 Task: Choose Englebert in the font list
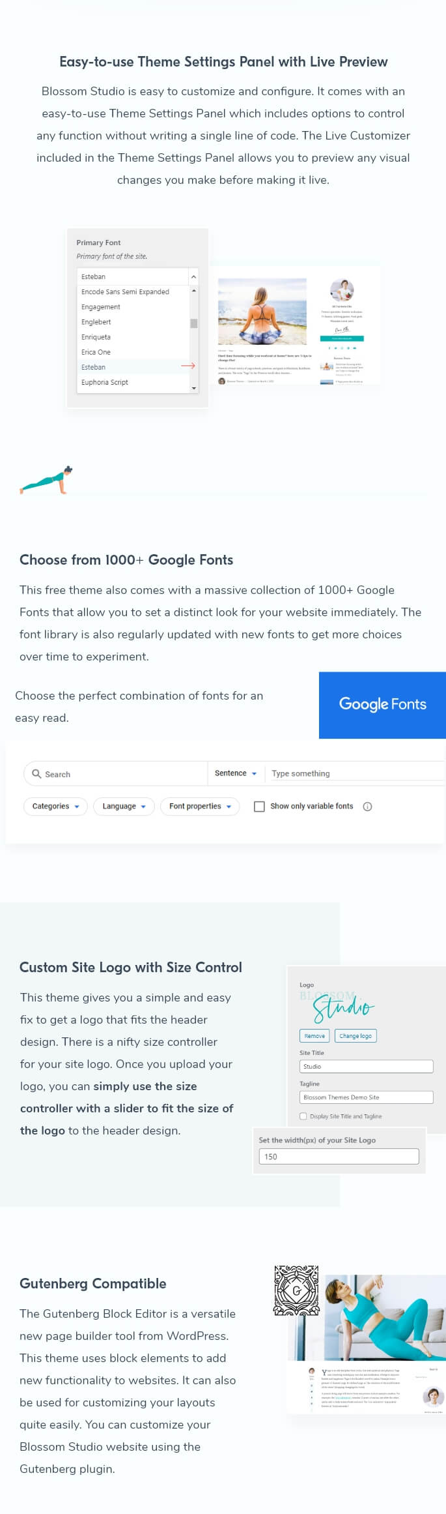96,322
